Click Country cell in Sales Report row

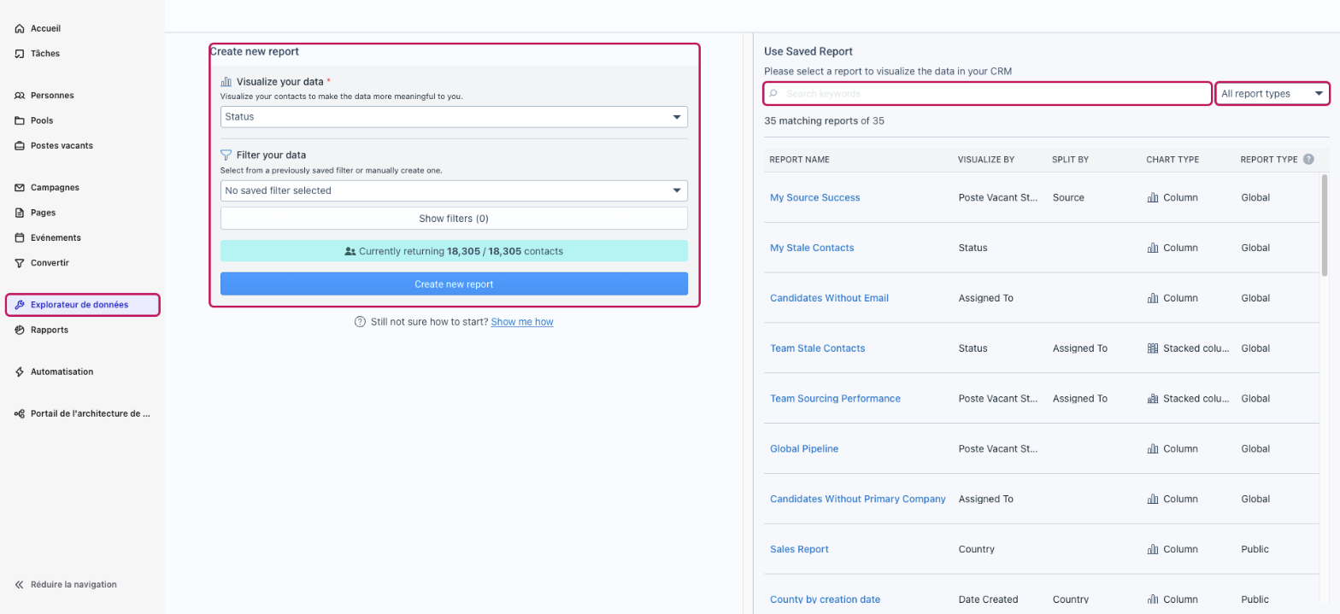977,549
